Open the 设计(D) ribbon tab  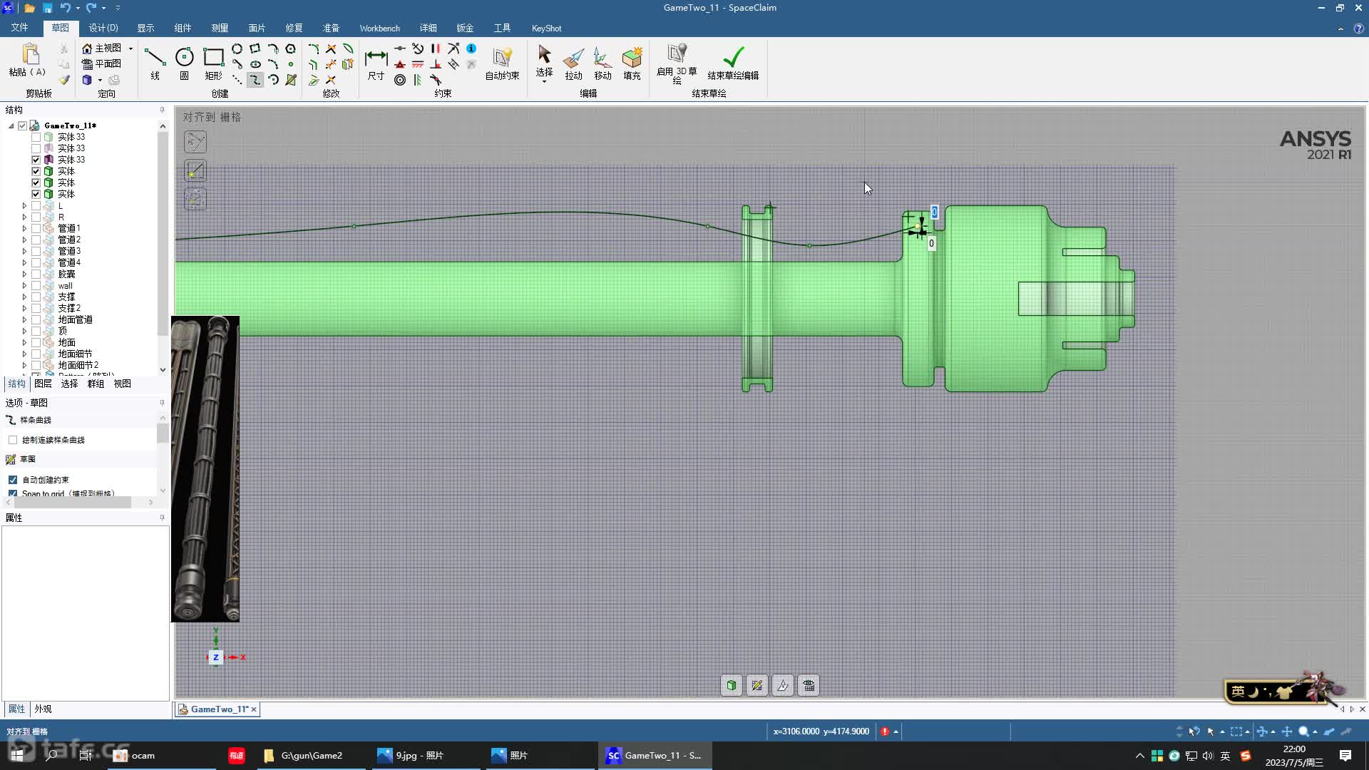(103, 28)
